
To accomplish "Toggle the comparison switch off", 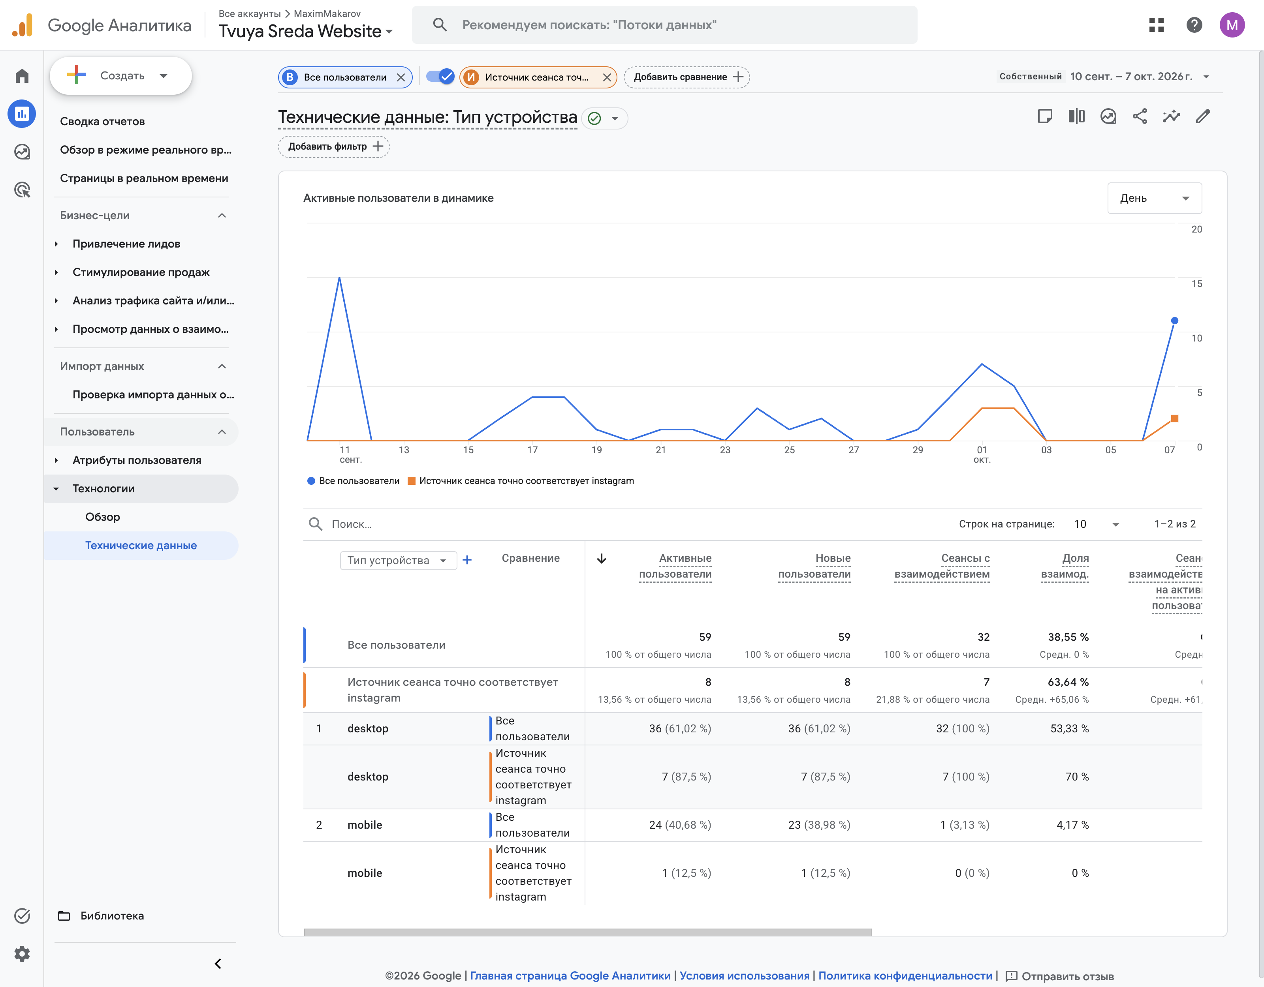I will 440,76.
